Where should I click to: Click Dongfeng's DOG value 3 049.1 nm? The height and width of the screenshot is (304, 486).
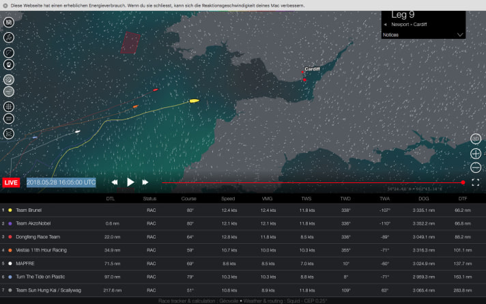click(x=424, y=237)
